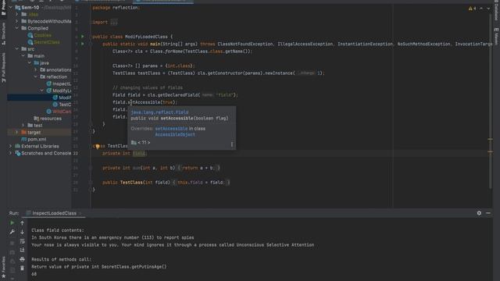Expand the collapsed import statement

114,22
